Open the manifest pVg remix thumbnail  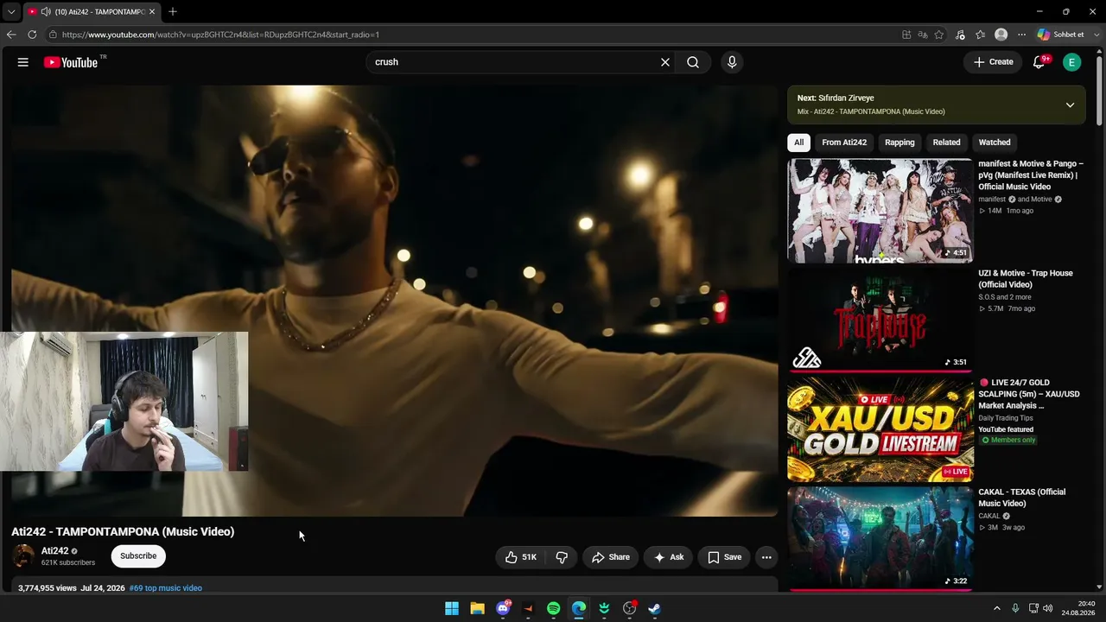(x=880, y=211)
